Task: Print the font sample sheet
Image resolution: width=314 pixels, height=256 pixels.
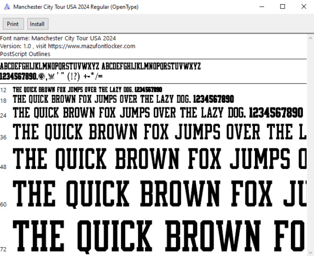Action: [13, 24]
